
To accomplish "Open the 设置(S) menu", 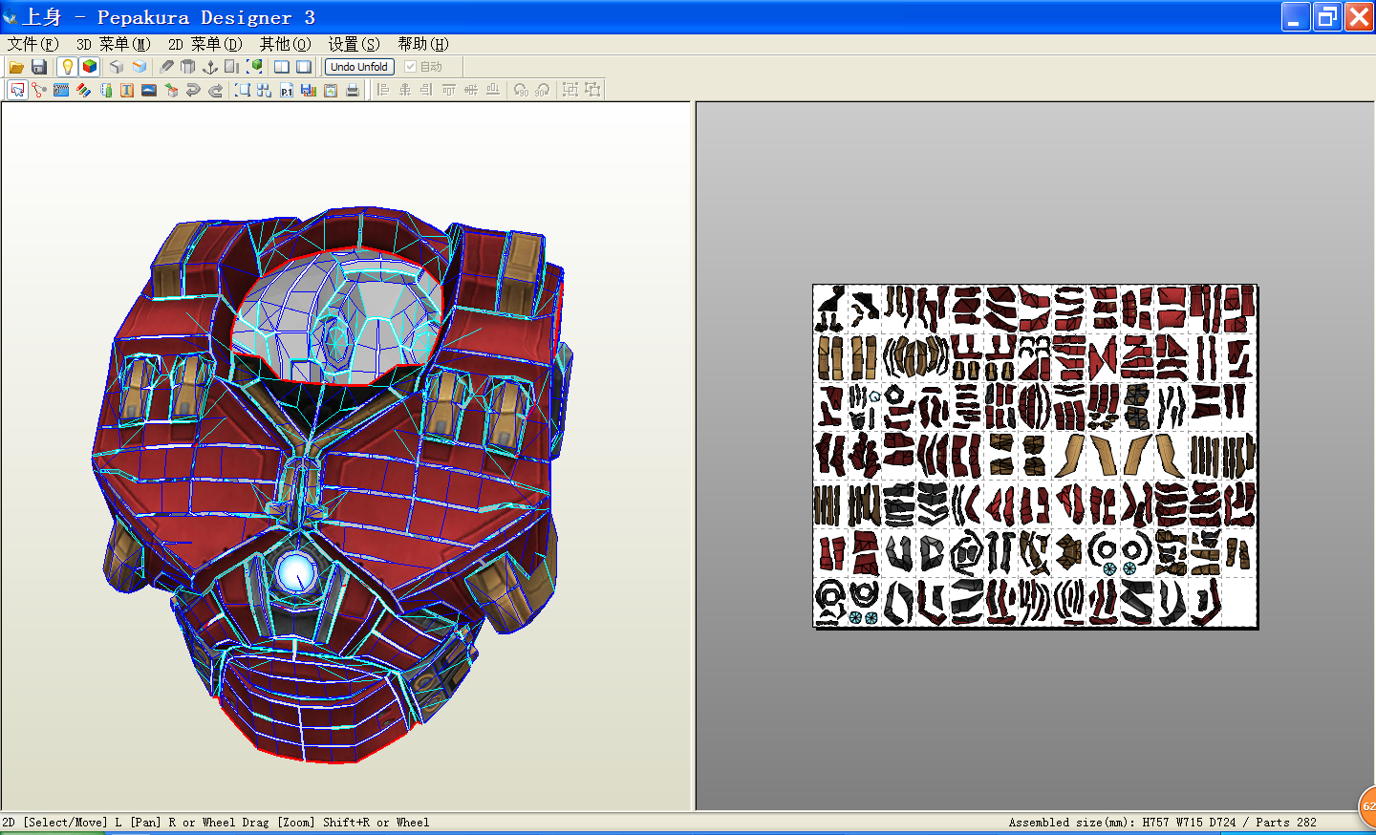I will [355, 44].
